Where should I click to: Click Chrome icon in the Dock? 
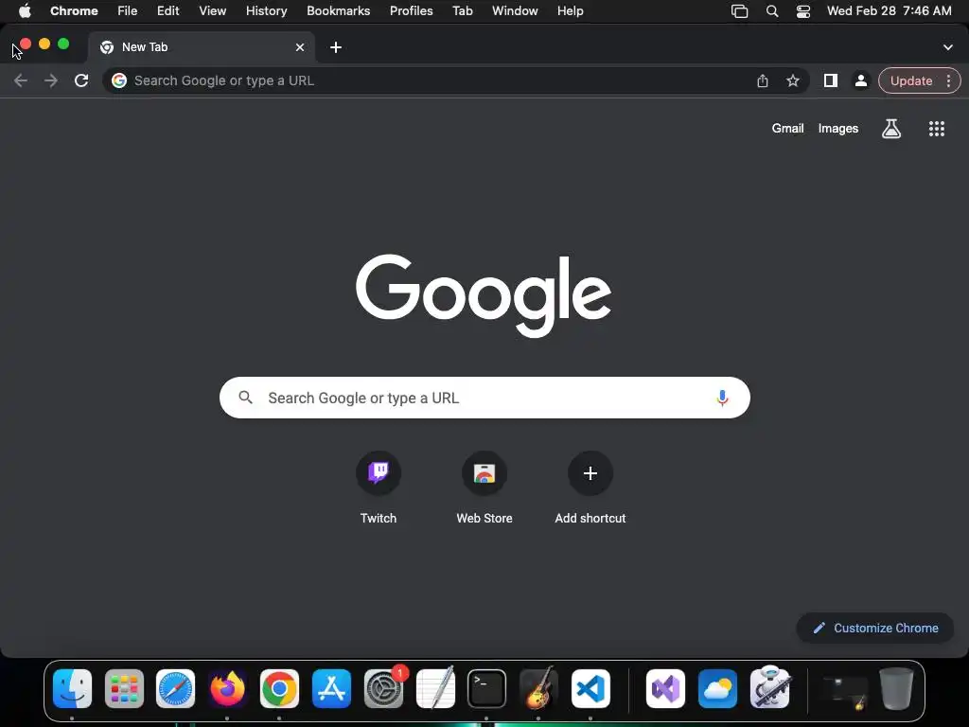tap(279, 689)
